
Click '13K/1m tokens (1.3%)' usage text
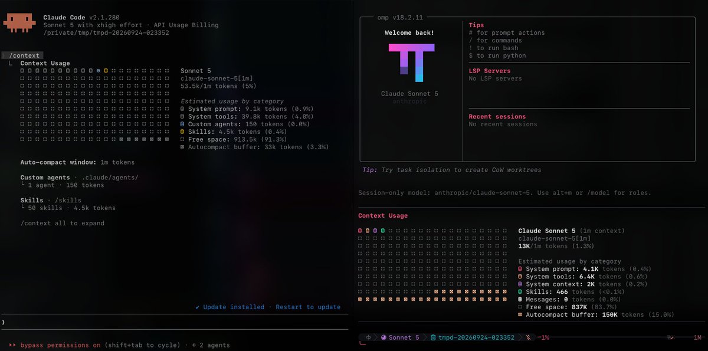(556, 246)
